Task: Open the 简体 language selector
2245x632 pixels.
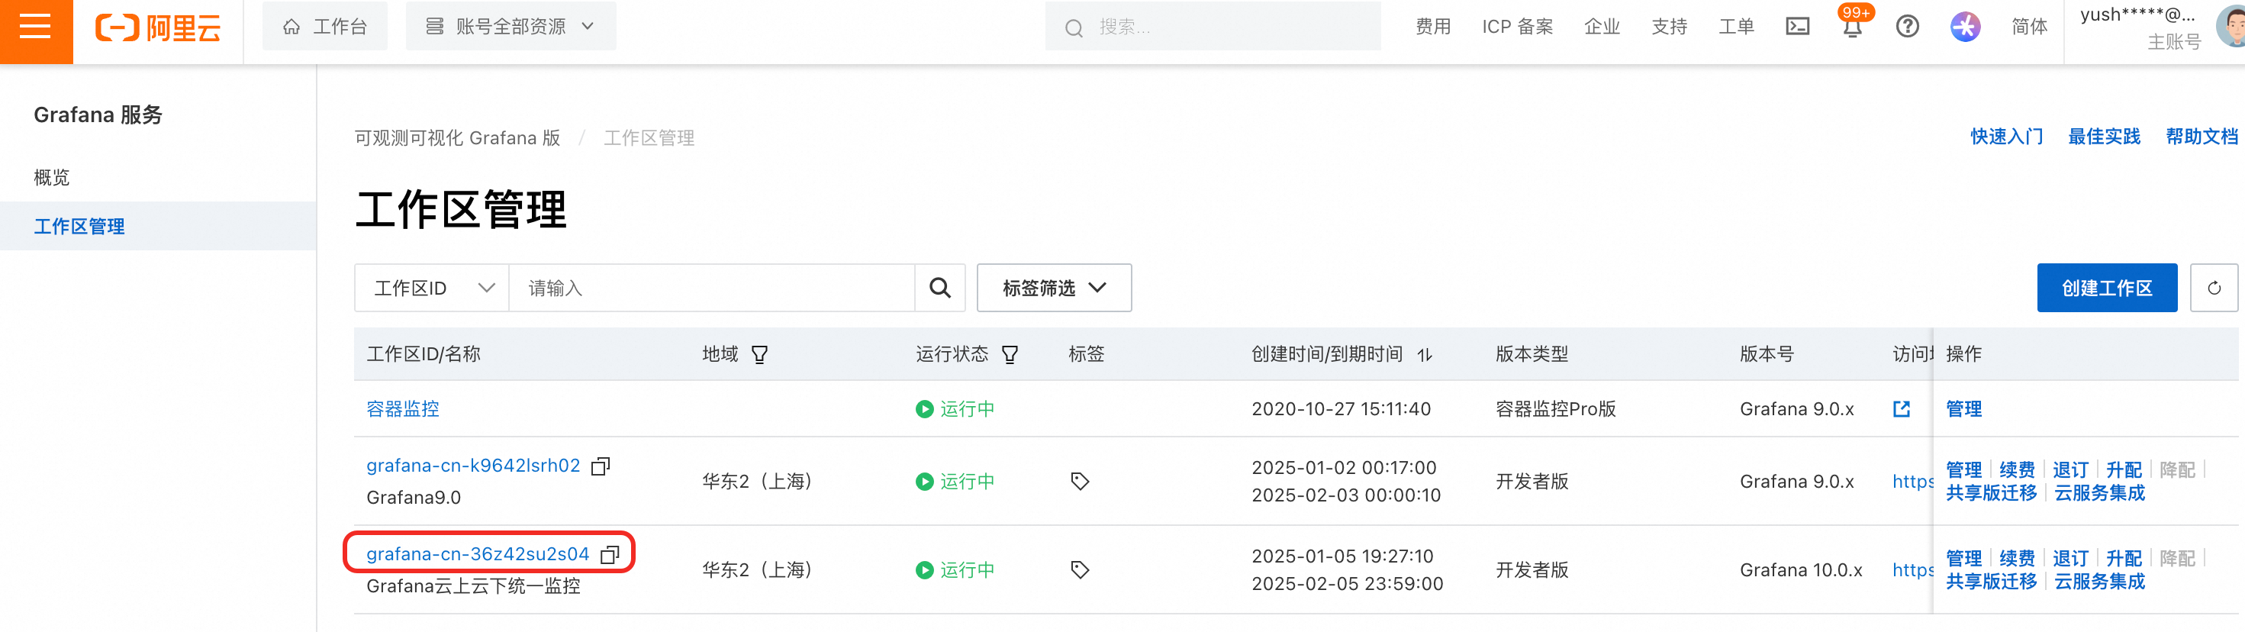Action: point(2029,27)
